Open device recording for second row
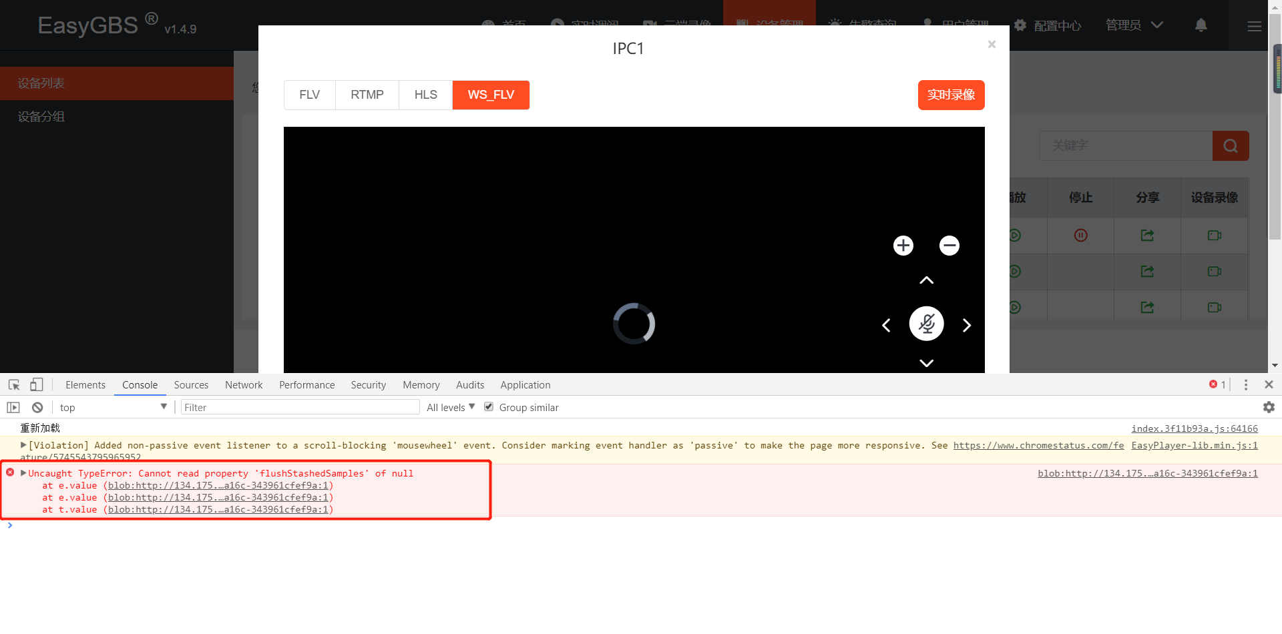 (1215, 271)
